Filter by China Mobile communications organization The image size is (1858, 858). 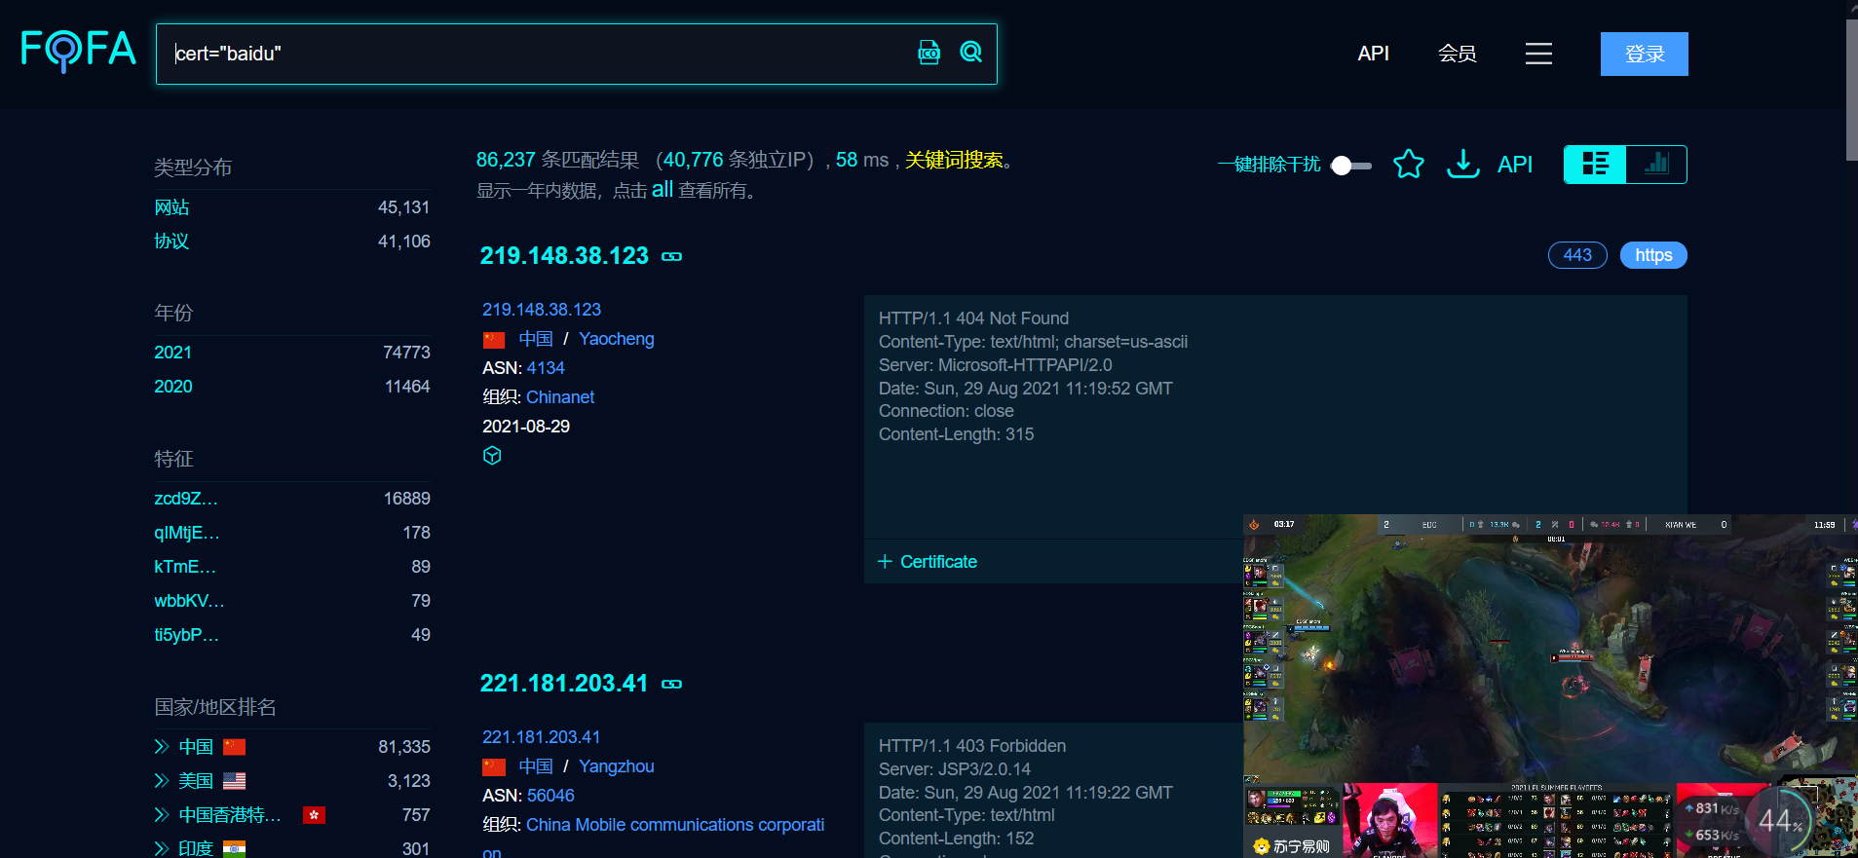coord(675,825)
